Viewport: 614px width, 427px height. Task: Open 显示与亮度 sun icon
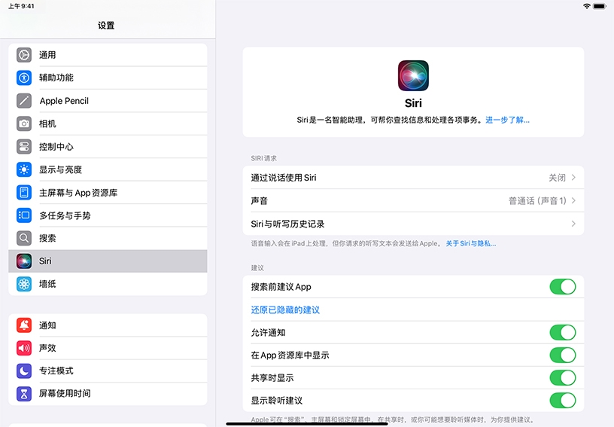pos(24,169)
